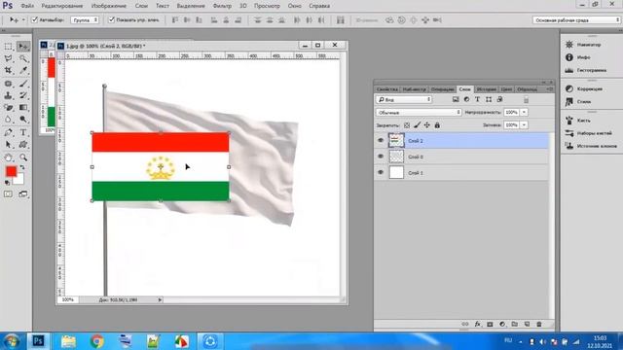Select the Clone Stamp tool

(x=9, y=95)
